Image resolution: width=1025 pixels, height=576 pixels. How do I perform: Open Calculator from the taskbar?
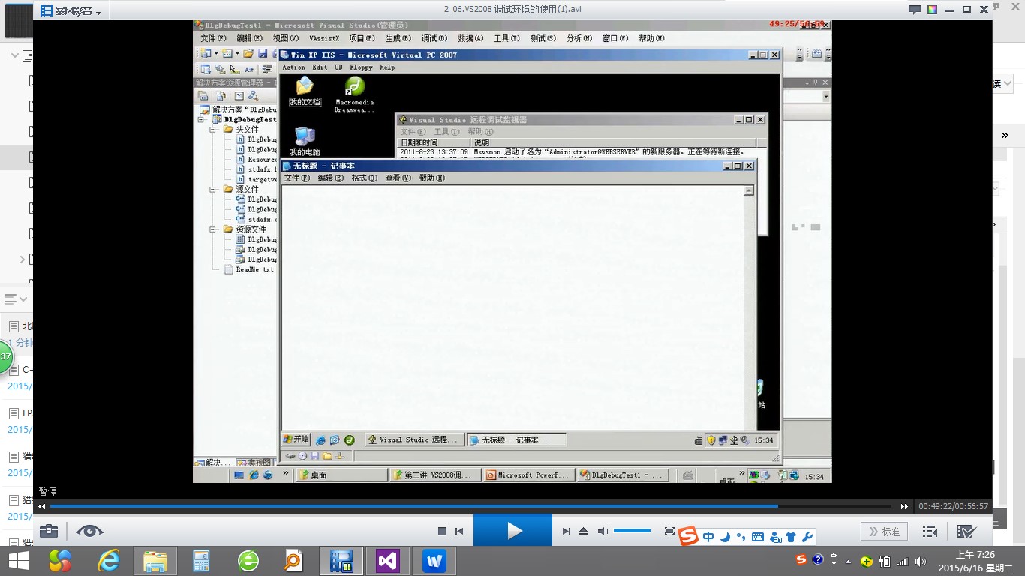point(201,560)
